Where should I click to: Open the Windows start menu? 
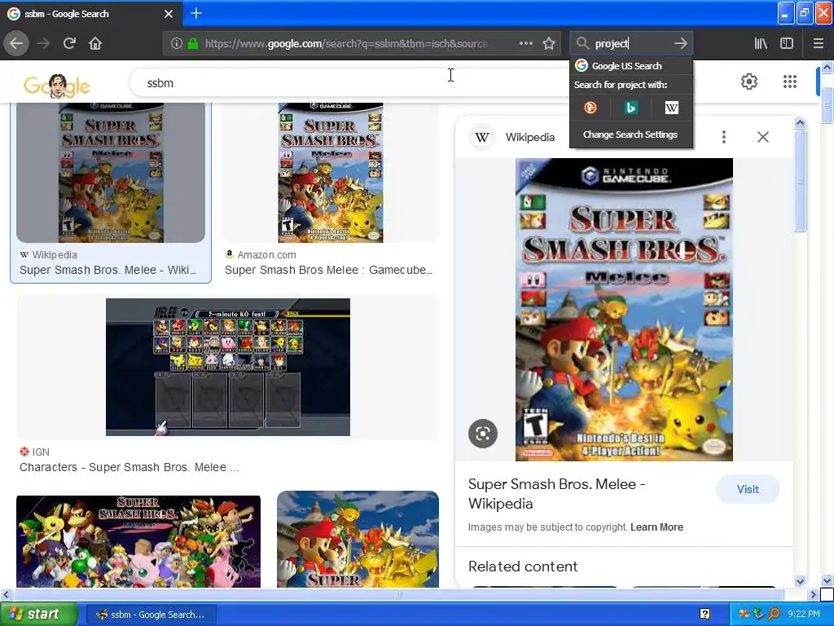point(38,615)
